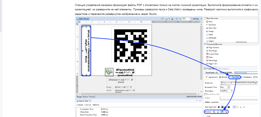The width and height of the screenshot is (261, 117).
Task: Pick the Page Number composite element
Action: 213,48
